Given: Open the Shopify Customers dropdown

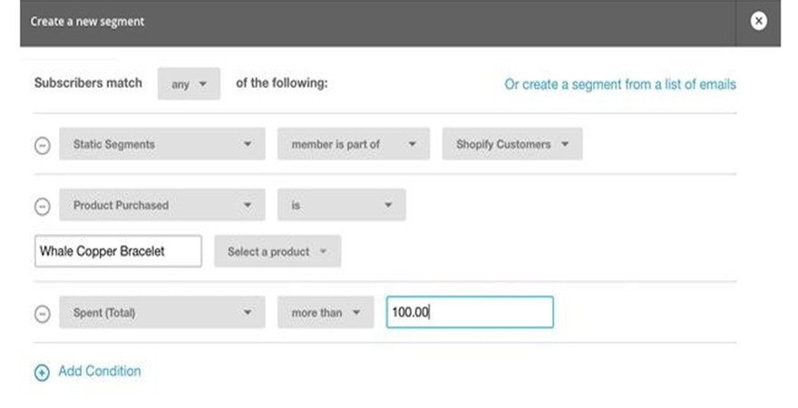Looking at the screenshot, I should click(x=512, y=144).
